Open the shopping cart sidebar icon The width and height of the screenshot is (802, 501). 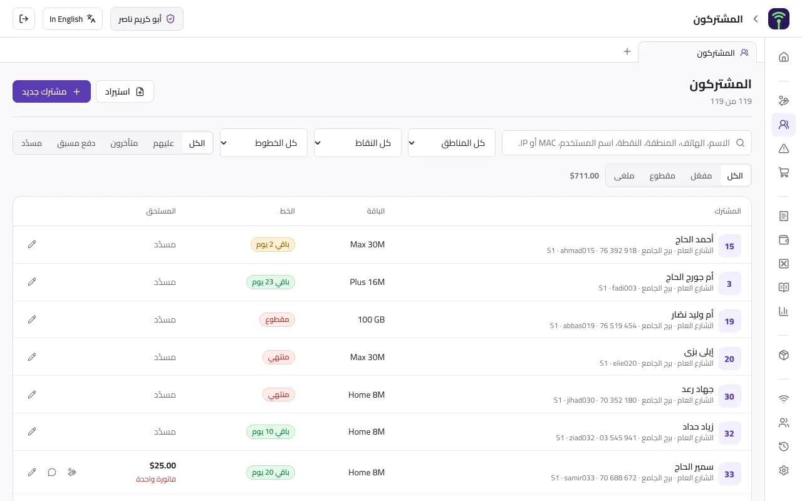pos(783,172)
